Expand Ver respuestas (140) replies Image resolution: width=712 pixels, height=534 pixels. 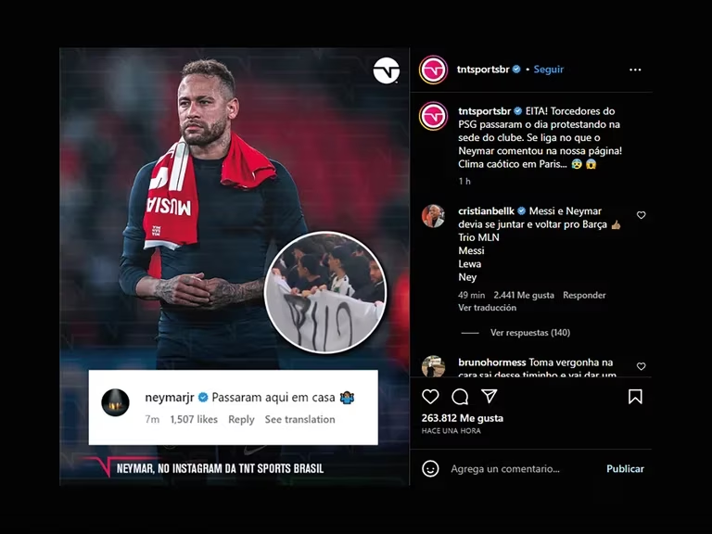tap(530, 333)
